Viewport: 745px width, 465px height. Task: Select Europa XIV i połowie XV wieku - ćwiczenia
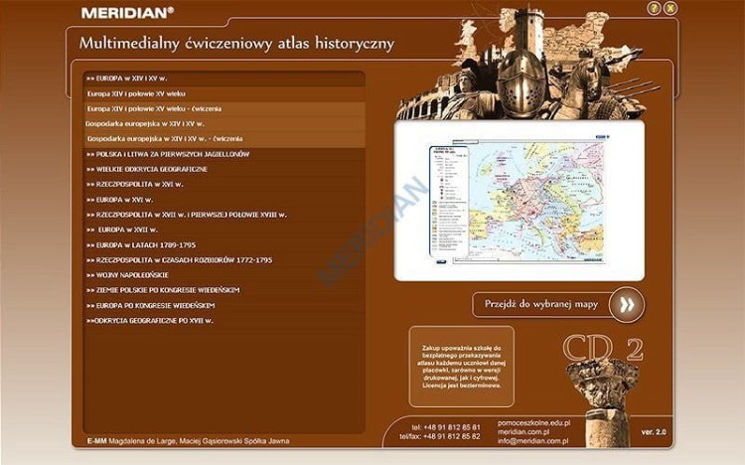[224, 109]
